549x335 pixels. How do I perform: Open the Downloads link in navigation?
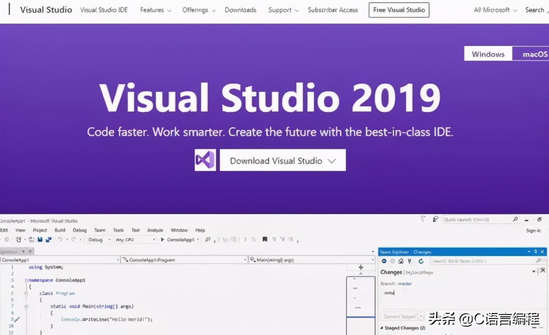240,10
